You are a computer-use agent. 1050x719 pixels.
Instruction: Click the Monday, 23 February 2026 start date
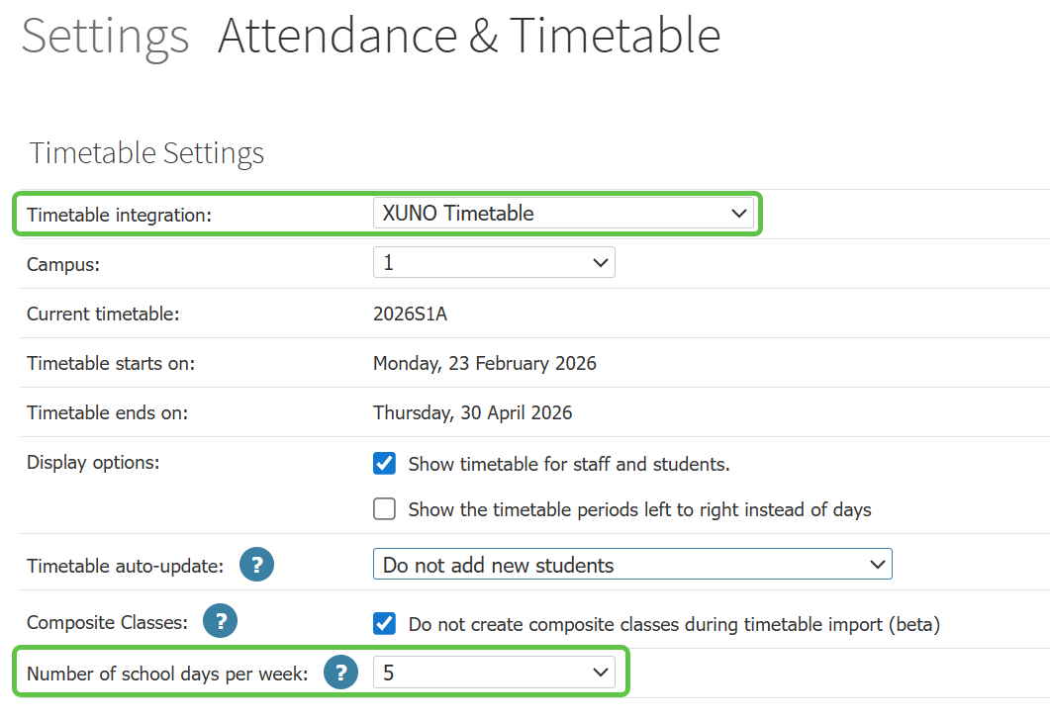tap(484, 363)
